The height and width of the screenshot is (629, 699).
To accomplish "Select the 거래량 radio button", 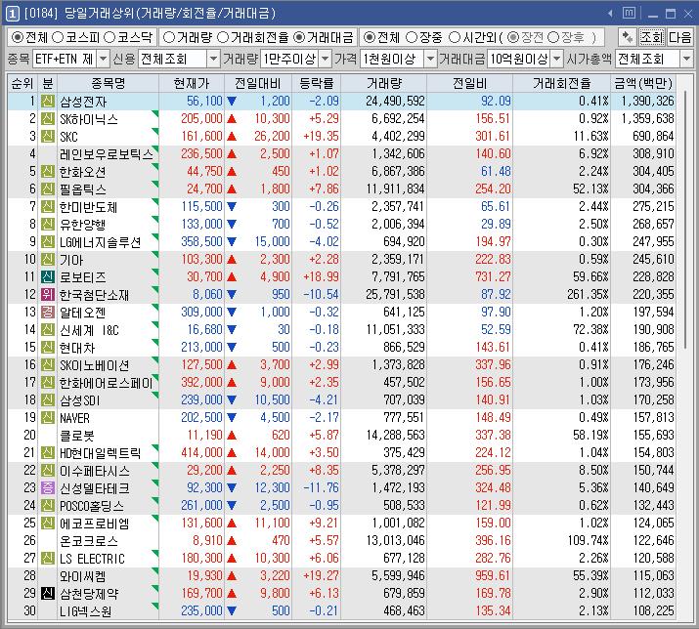I will click(168, 37).
